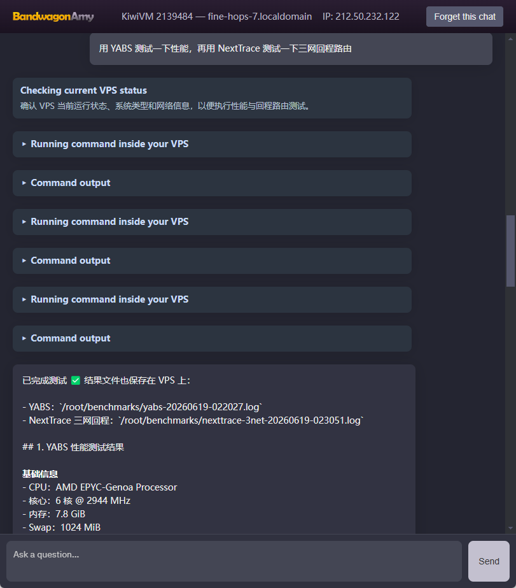Image resolution: width=516 pixels, height=588 pixels.
Task: Click the scrollbar up arrow
Action: point(510,39)
